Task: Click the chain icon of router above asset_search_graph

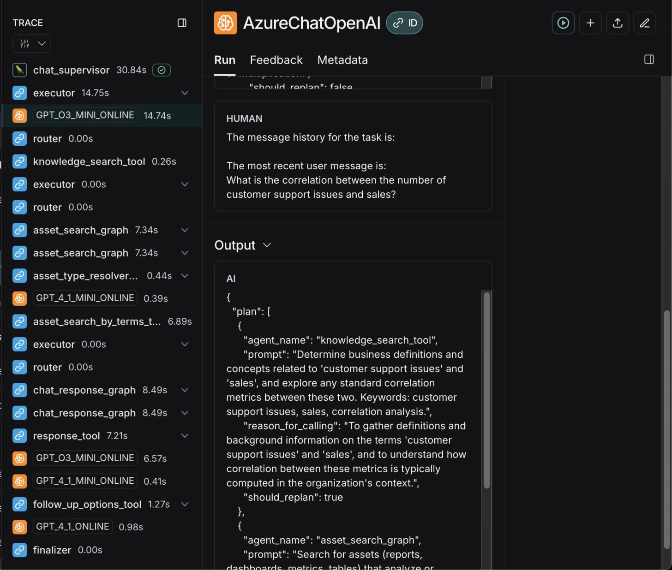Action: tap(19, 208)
